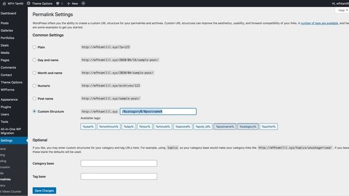Image resolution: width=349 pixels, height=196 pixels.
Task: Click the Save Changes button
Action: pyautogui.click(x=44, y=191)
